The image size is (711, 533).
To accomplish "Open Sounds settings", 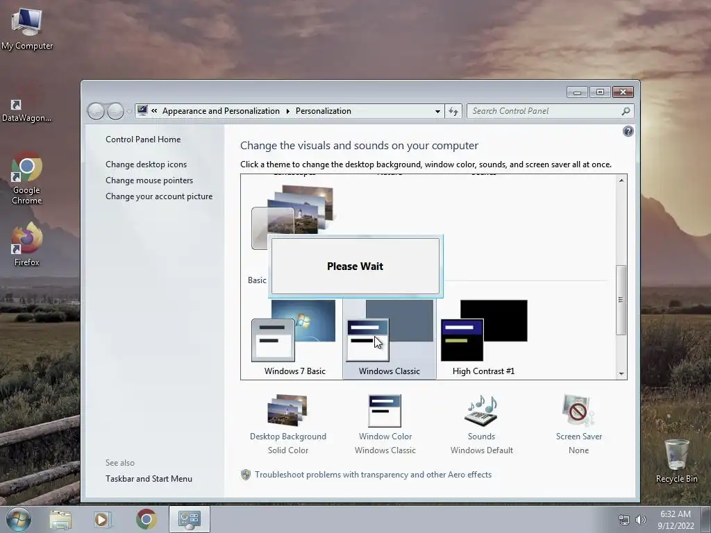I will [x=482, y=424].
